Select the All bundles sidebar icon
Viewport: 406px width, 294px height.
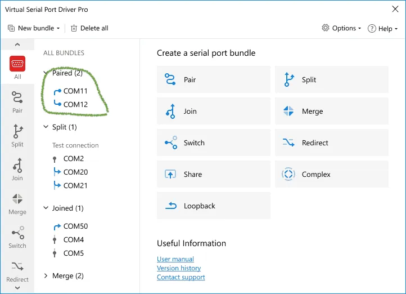(x=17, y=67)
